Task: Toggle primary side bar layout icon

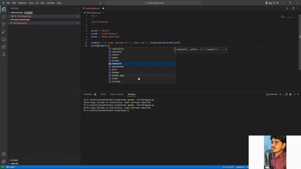Action: (267, 3)
